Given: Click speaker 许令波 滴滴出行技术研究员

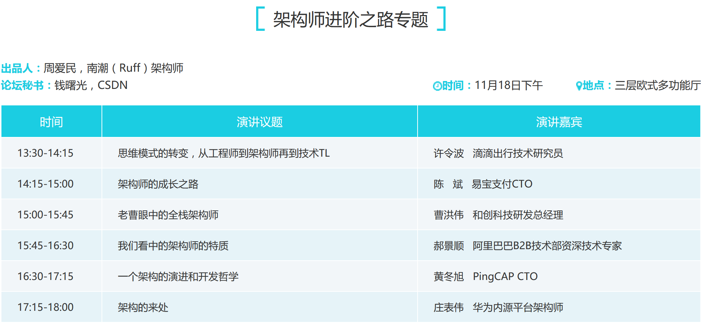Looking at the screenshot, I should 498,153.
